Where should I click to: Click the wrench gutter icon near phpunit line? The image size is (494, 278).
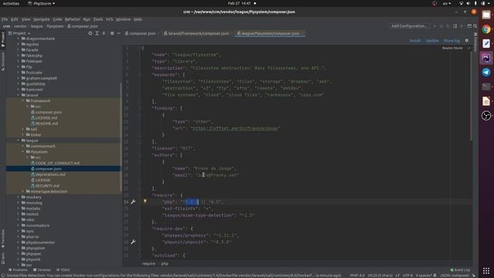tap(133, 242)
